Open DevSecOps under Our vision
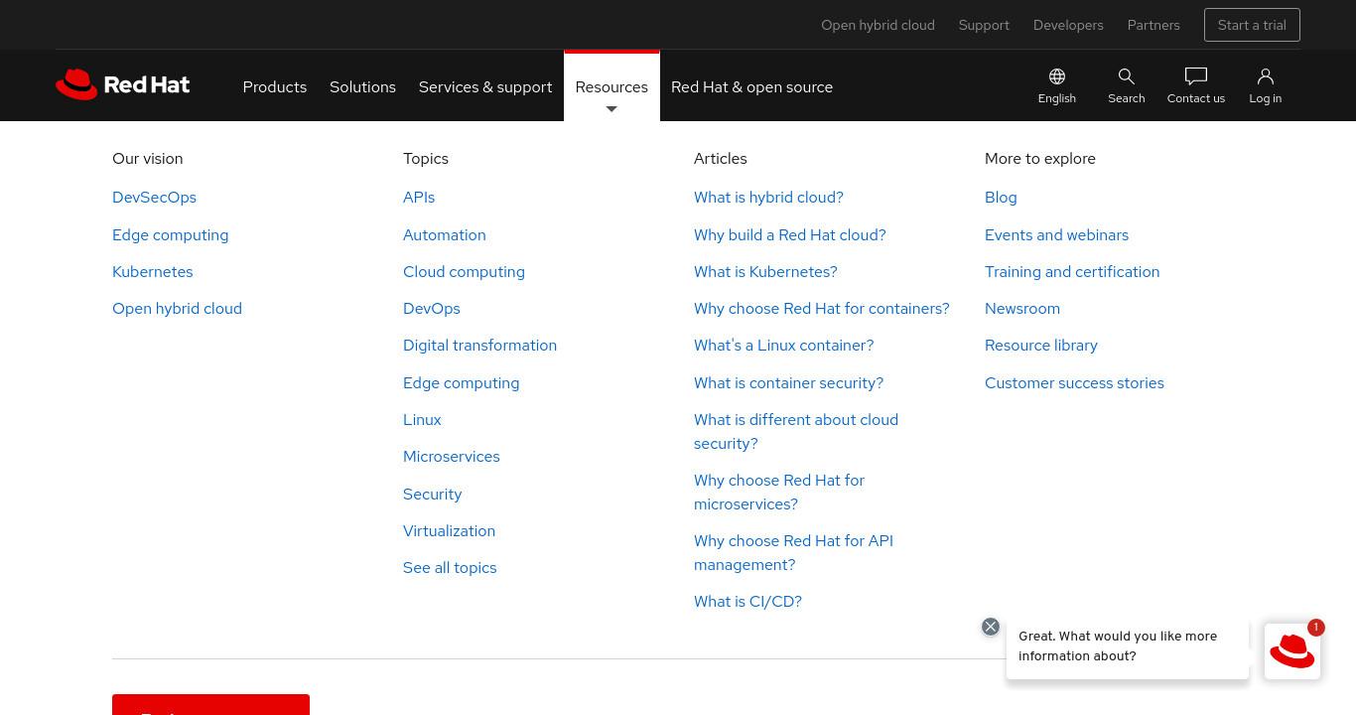Viewport: 1356px width, 715px height. 154,197
